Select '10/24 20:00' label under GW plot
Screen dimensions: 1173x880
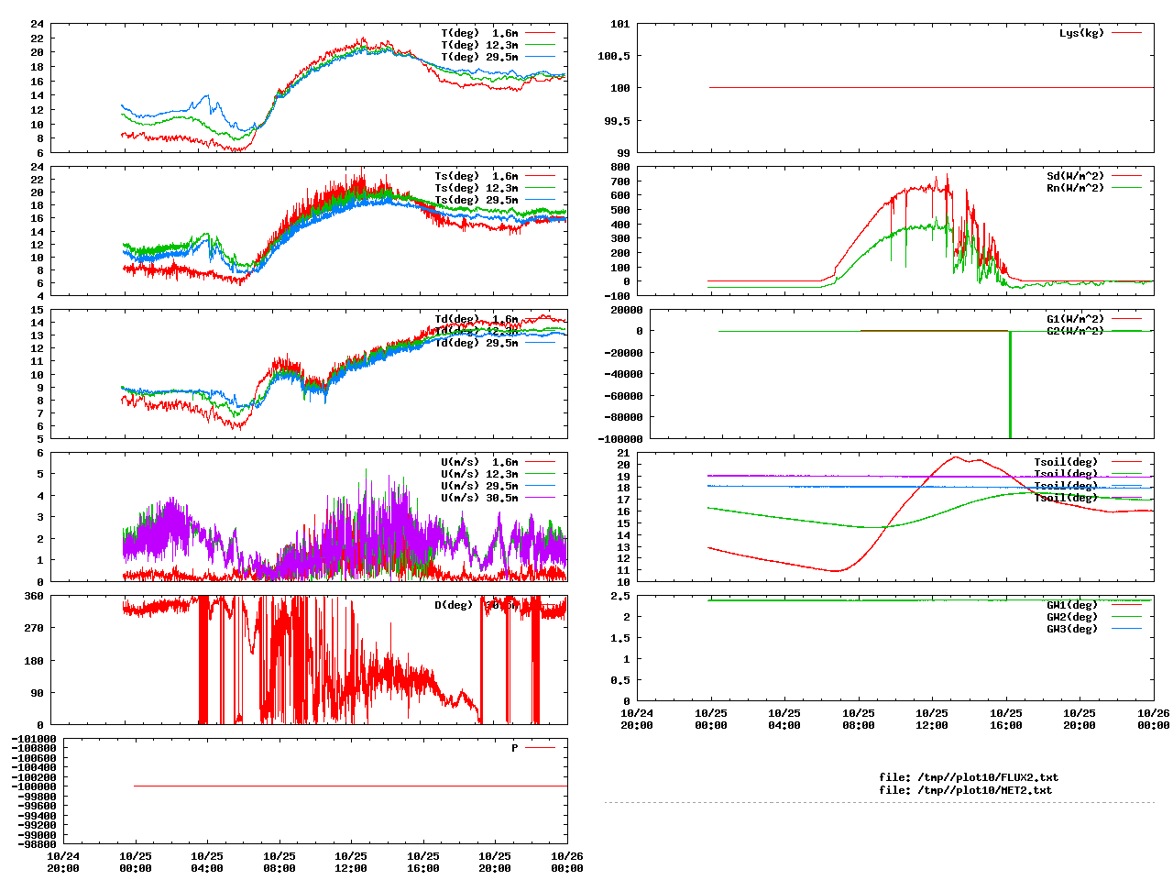point(638,719)
